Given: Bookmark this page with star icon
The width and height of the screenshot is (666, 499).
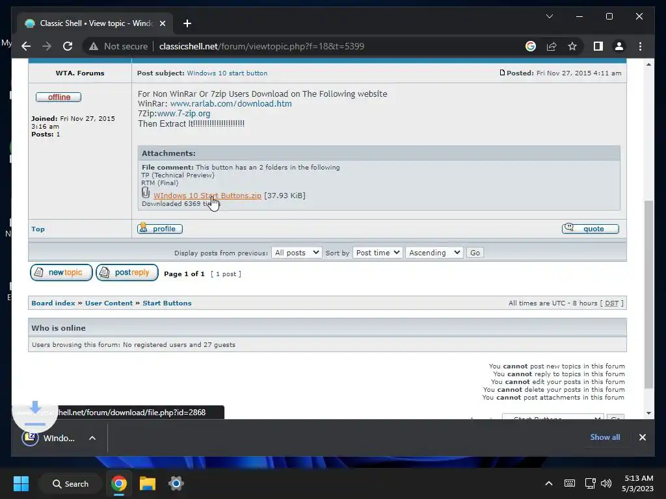Looking at the screenshot, I should click(572, 46).
